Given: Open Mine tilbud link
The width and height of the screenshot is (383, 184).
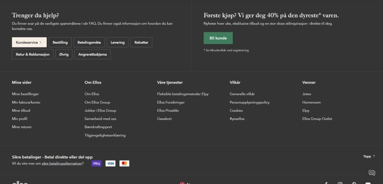Looking at the screenshot, I should click(21, 110).
